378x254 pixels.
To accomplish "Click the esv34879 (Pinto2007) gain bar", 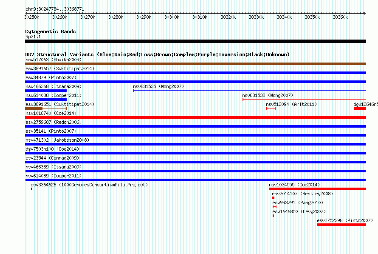I will 195,82.
